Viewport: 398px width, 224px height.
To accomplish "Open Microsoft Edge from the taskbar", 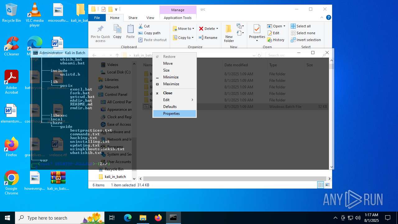I will (128, 218).
